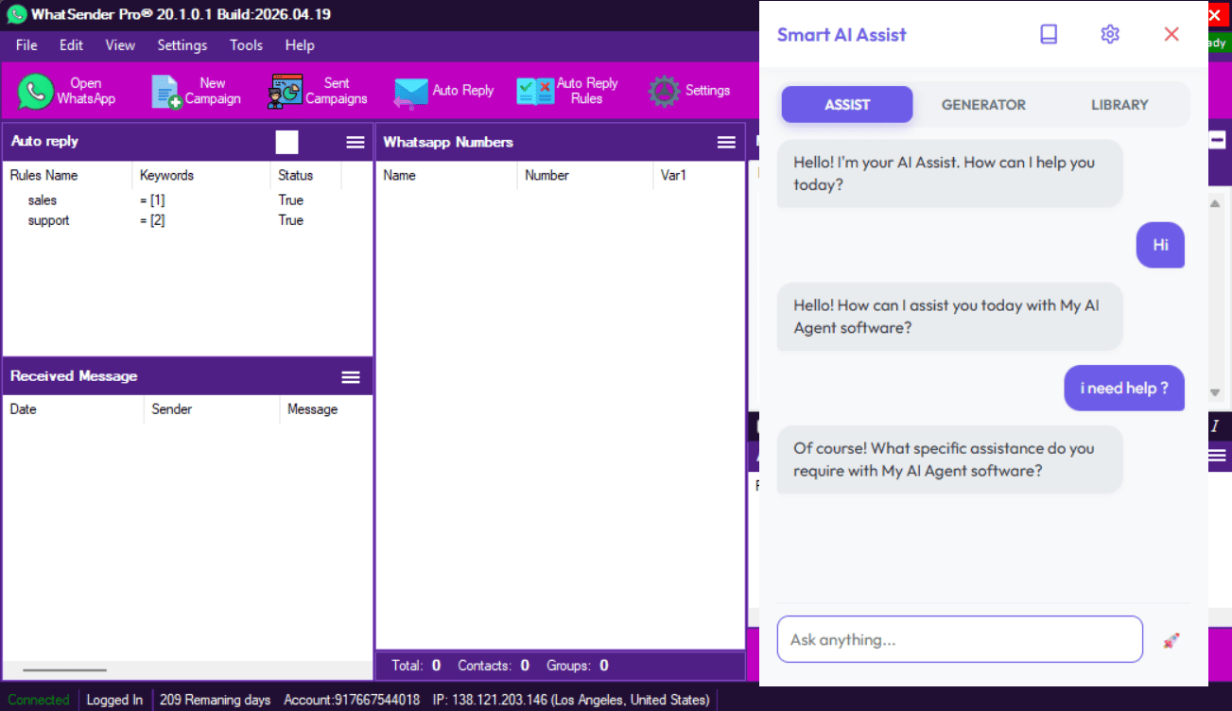
Task: Click the AI Assist greeting message bubble
Action: coord(949,174)
